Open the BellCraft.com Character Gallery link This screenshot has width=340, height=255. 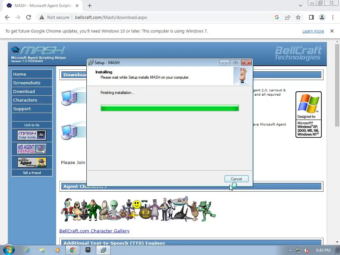tap(94, 231)
